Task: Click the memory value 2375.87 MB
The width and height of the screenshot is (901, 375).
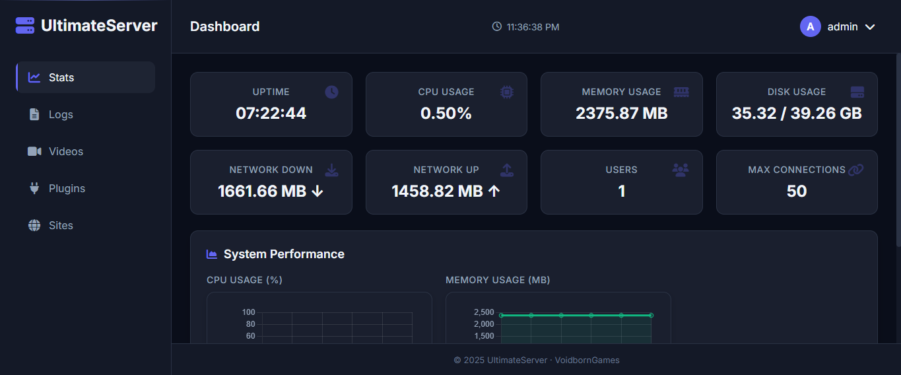Action: [622, 114]
